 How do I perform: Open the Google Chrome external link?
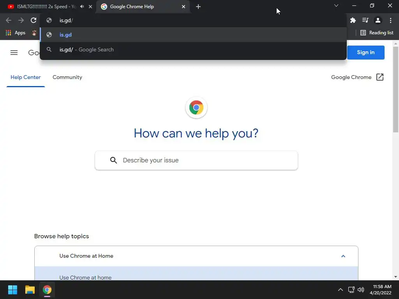click(357, 77)
